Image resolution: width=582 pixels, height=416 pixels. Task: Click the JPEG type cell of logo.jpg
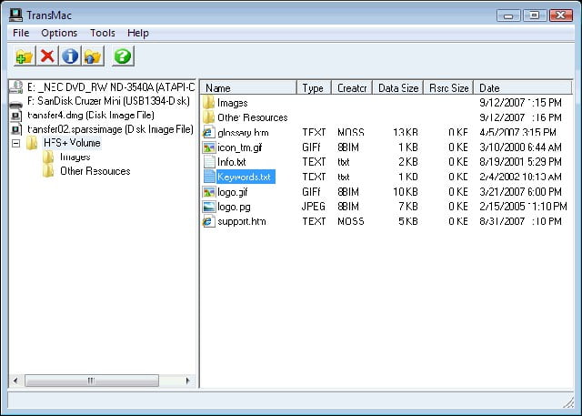tap(314, 207)
